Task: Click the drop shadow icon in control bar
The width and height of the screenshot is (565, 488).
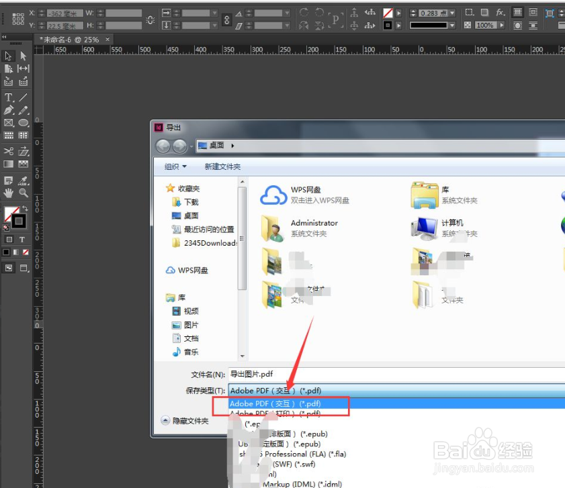Action: pos(484,13)
